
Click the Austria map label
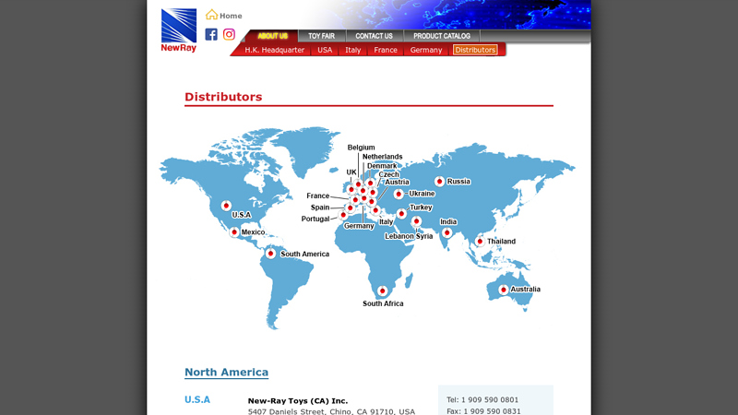pyautogui.click(x=397, y=182)
